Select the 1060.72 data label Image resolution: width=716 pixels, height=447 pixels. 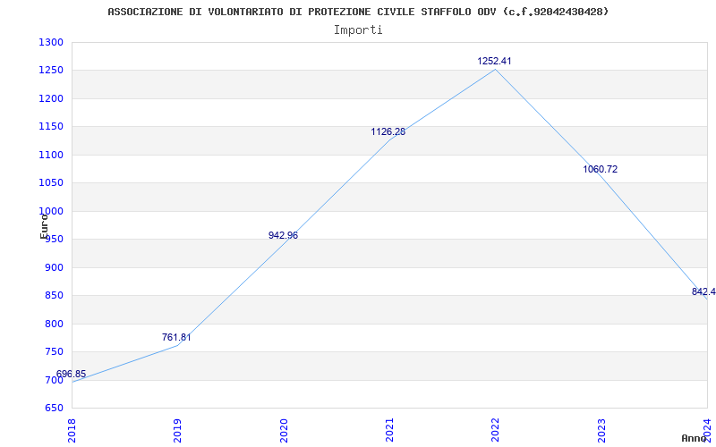tap(600, 169)
